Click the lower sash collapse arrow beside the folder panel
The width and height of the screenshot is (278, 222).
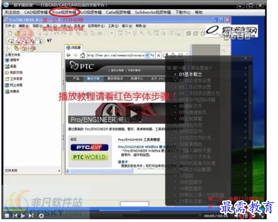[63, 138]
